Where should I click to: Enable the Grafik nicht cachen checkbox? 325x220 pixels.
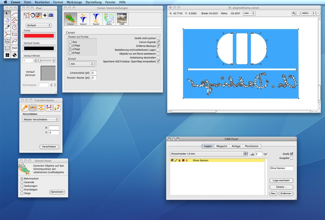tap(158, 38)
